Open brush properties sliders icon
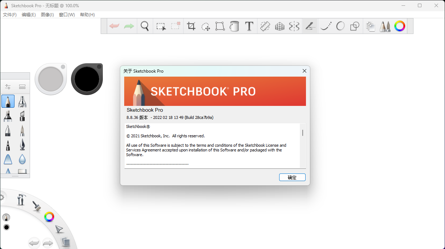445x249 pixels. 8,87
